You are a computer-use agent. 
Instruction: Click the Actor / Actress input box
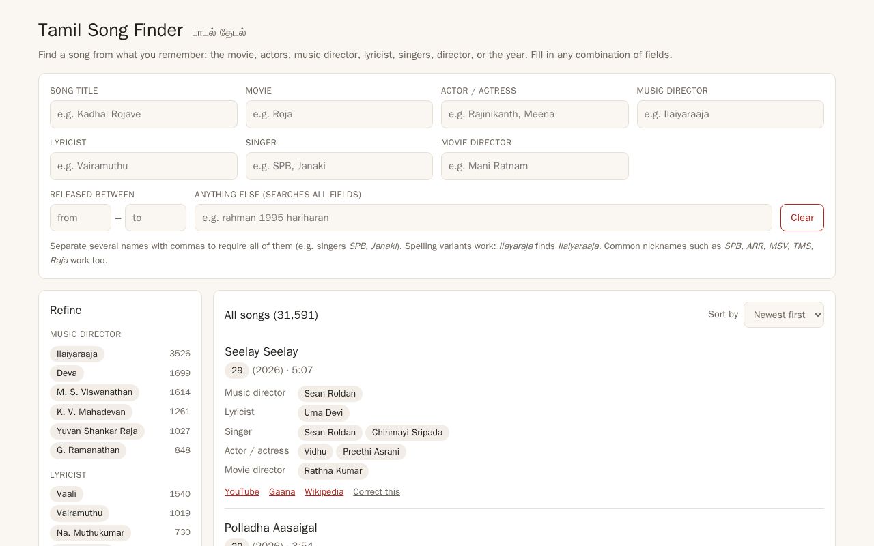(535, 114)
